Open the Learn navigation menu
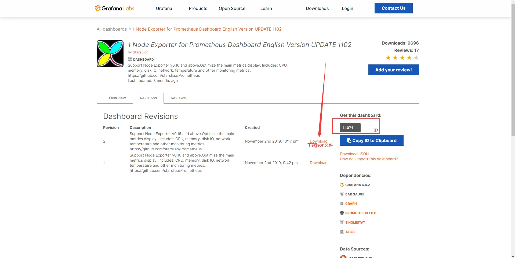 [266, 9]
